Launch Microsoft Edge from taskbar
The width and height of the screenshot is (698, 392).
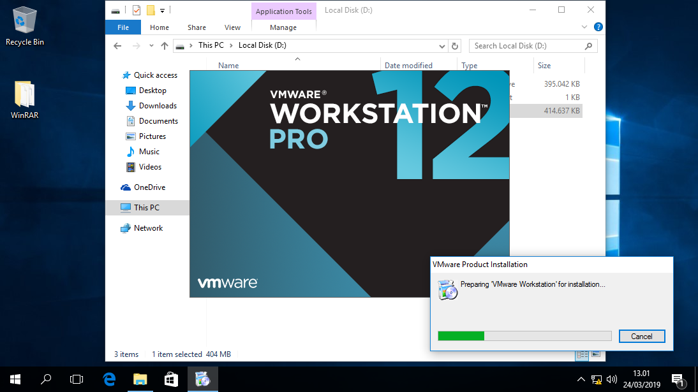(x=109, y=379)
